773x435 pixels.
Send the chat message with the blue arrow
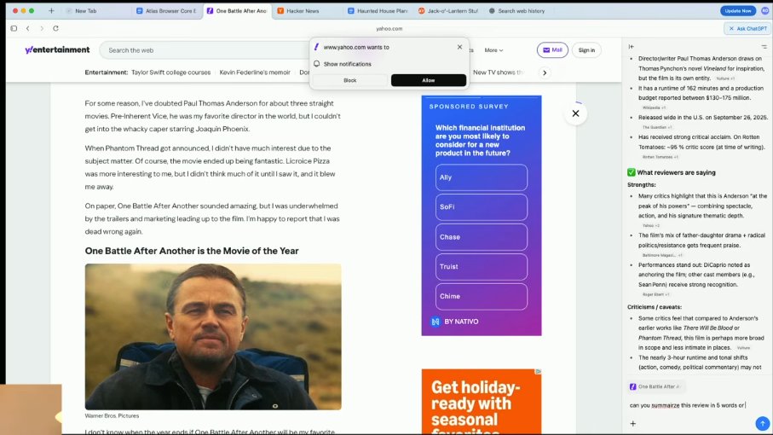point(762,423)
